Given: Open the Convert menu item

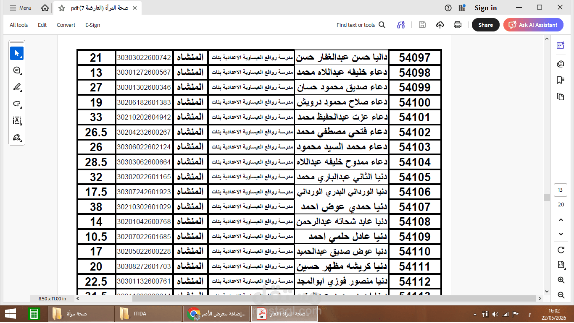Looking at the screenshot, I should click(x=66, y=25).
